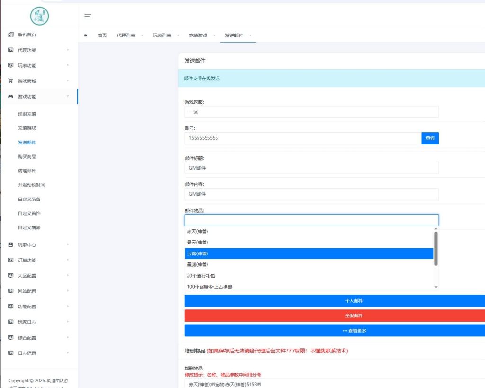
Task: Switch to the 首页 tab
Action: pos(102,35)
